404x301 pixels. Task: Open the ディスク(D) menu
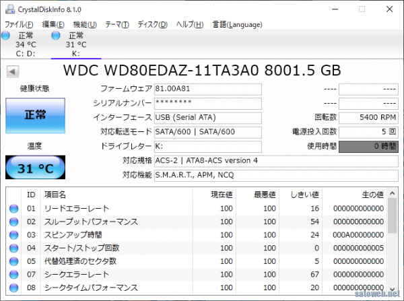tap(152, 24)
